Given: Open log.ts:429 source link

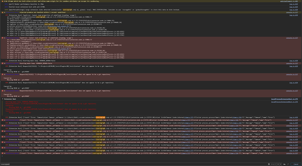Looking at the screenshot, I should point(294,10).
